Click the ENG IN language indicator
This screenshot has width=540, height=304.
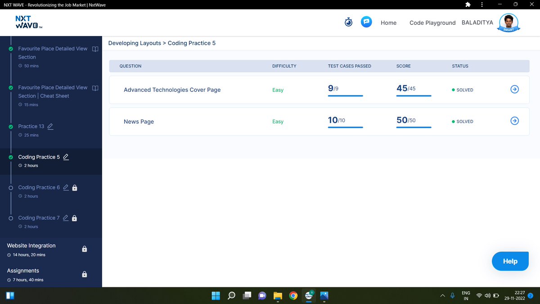[466, 295]
